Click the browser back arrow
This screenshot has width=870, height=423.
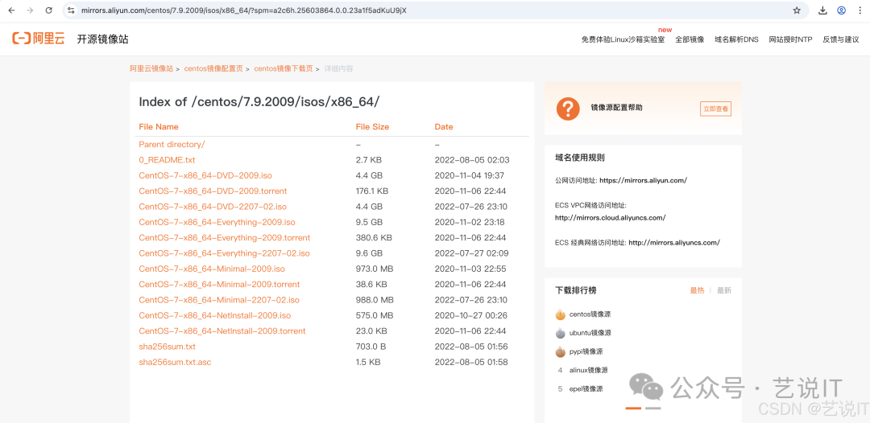point(11,10)
